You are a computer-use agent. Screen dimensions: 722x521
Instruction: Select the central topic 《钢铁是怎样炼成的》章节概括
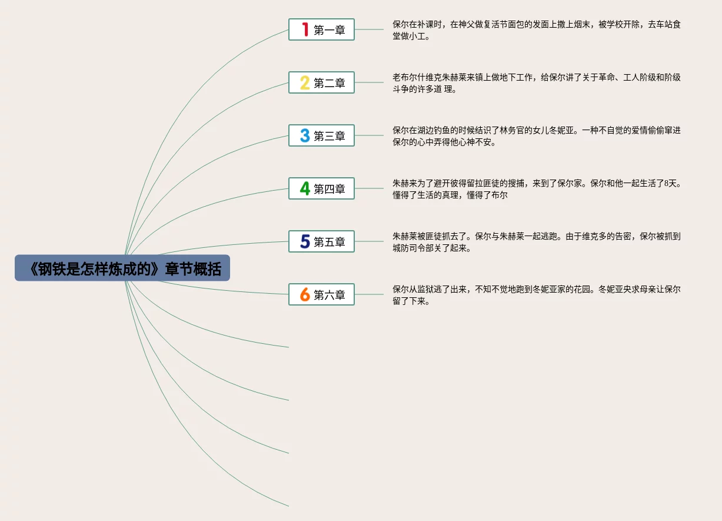coord(122,268)
